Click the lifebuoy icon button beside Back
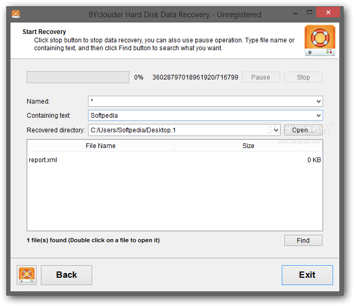Screen dimensions: 354x306 (27, 275)
